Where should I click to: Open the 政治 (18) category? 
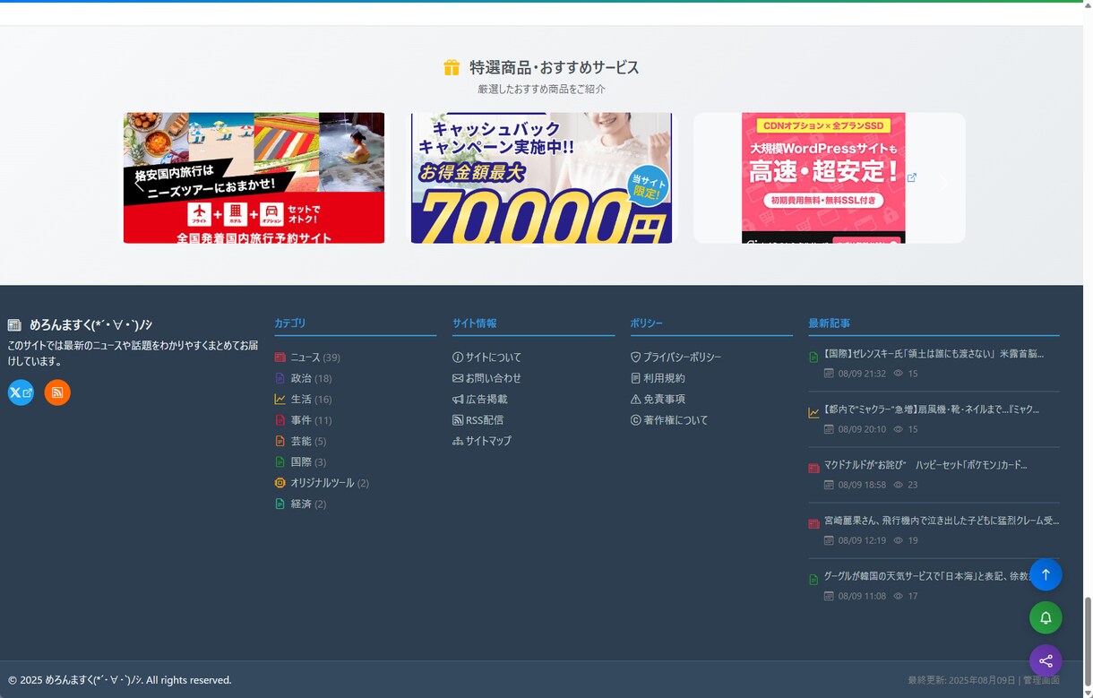303,378
